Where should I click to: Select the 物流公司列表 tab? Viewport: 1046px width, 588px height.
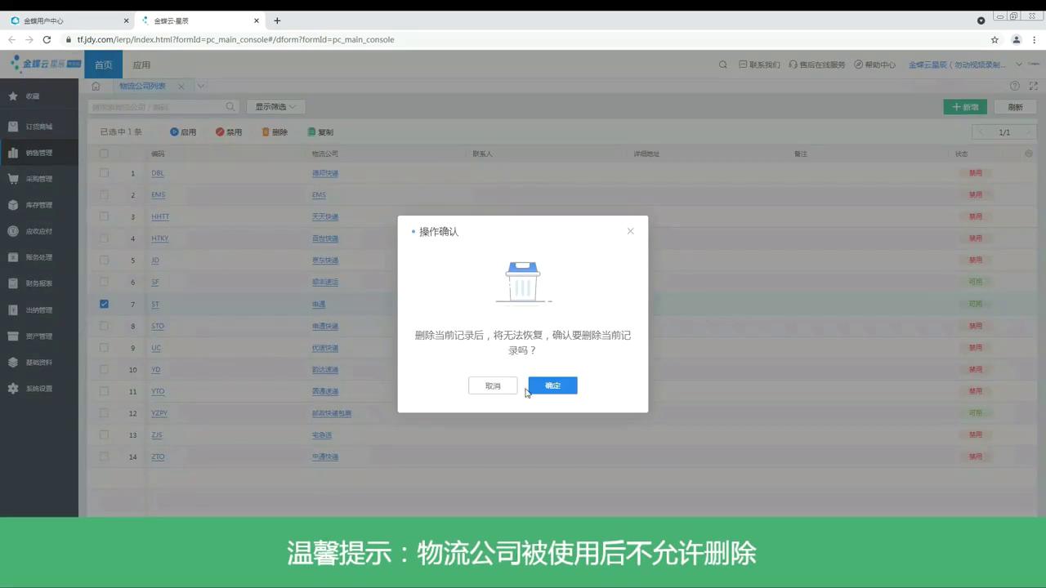click(142, 85)
